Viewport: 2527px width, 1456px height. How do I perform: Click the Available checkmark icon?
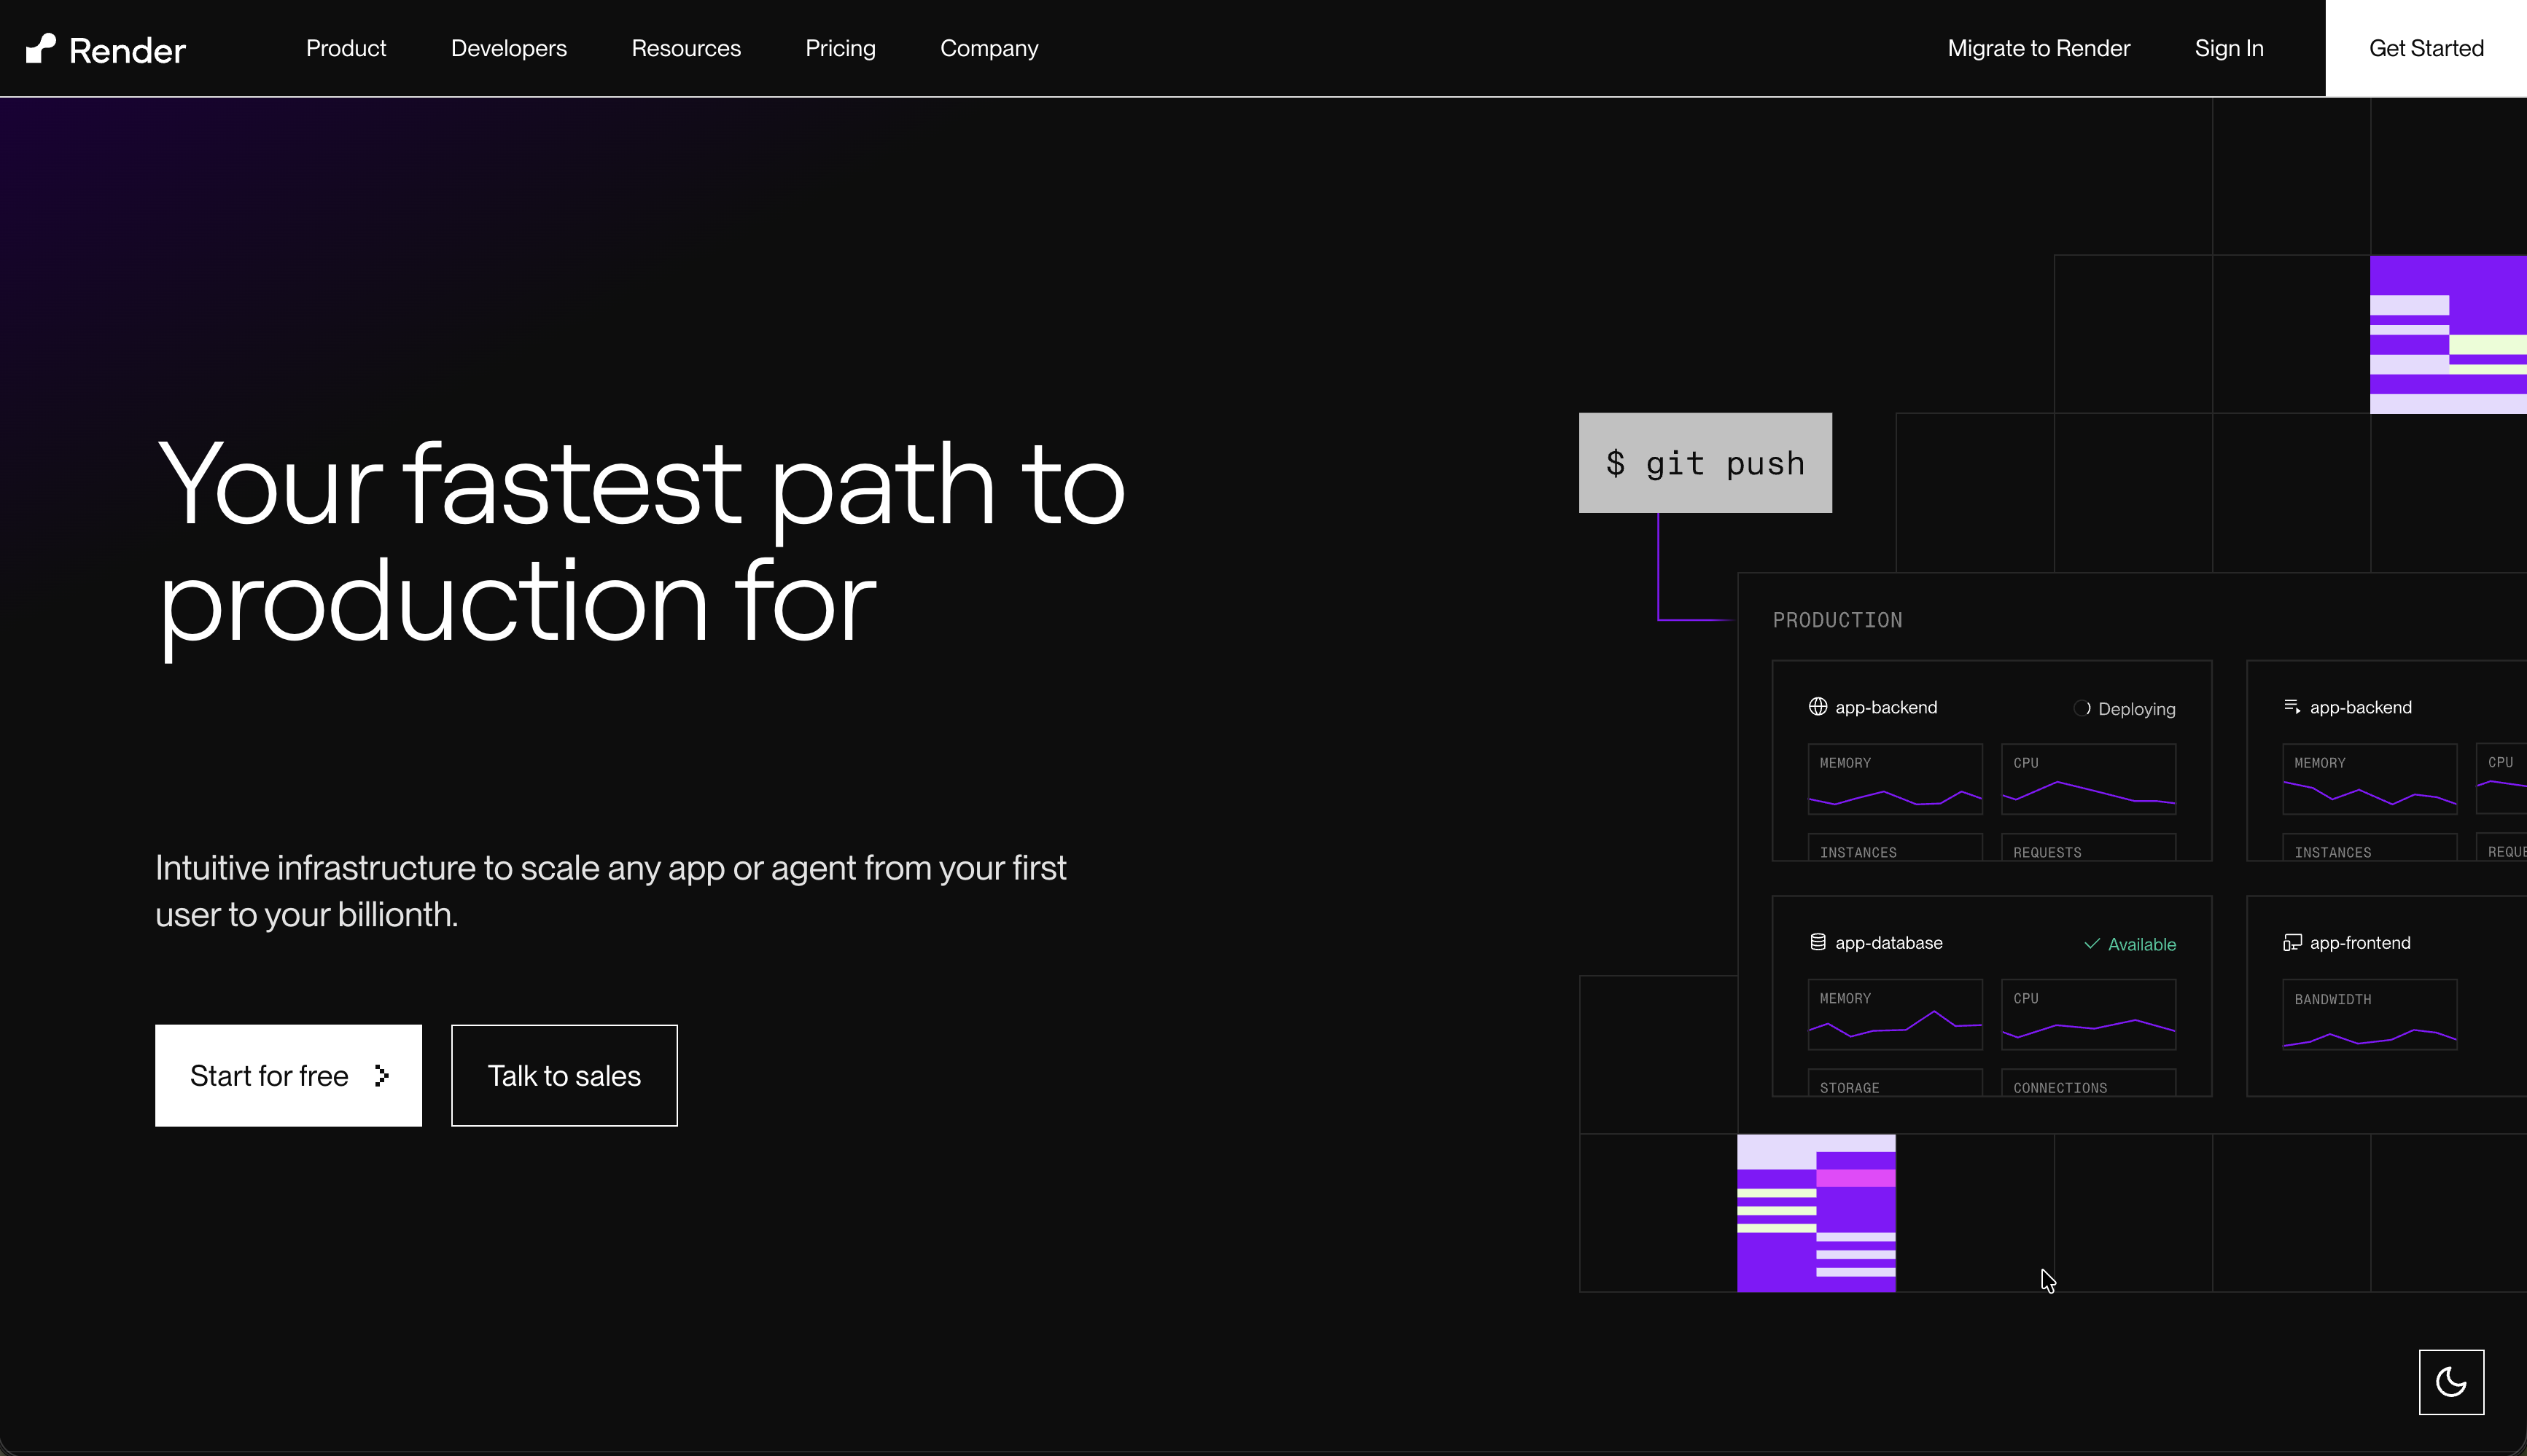coord(2091,944)
